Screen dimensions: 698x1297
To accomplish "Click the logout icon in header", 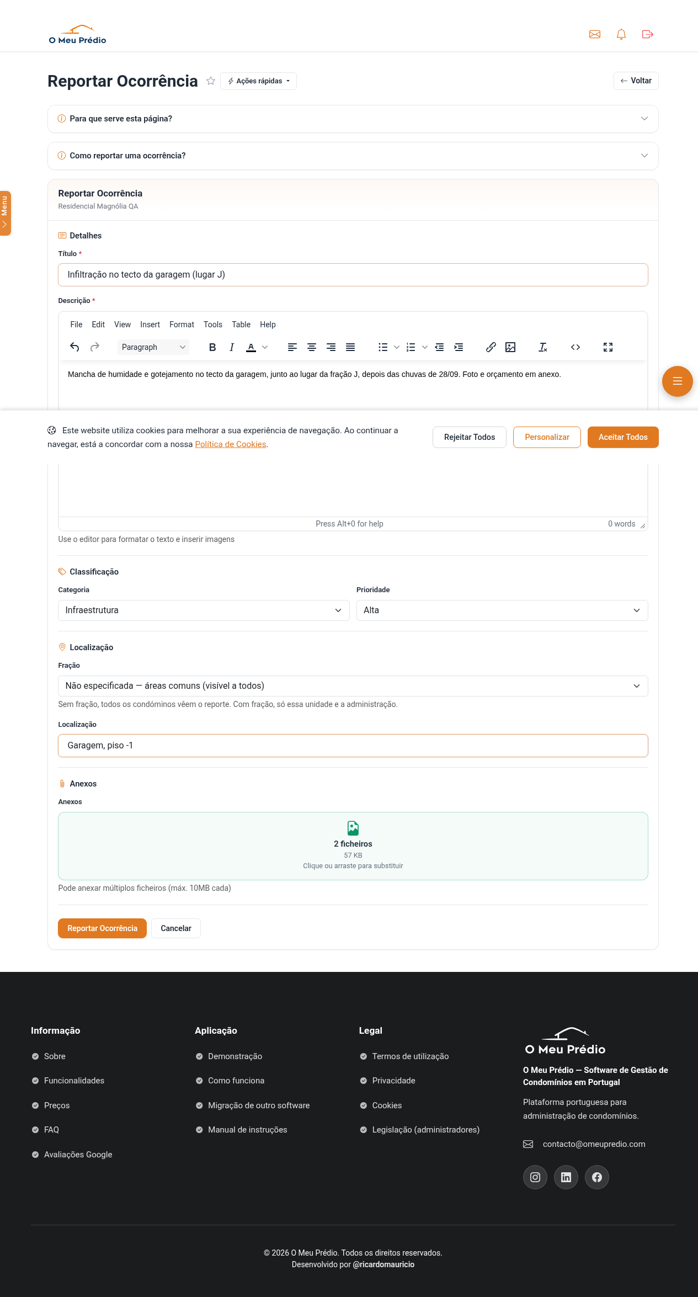I will [x=648, y=34].
